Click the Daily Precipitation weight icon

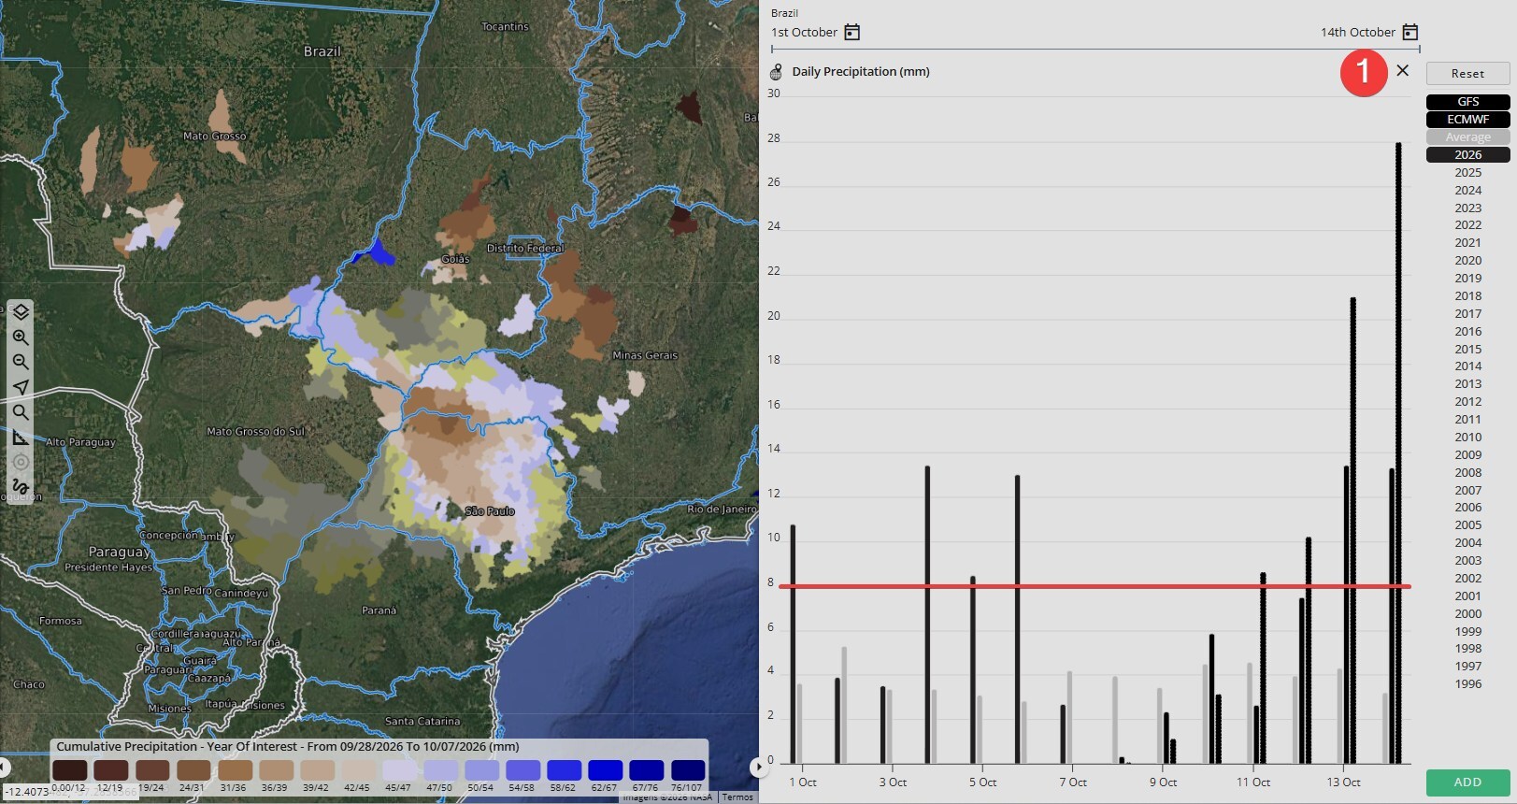776,72
